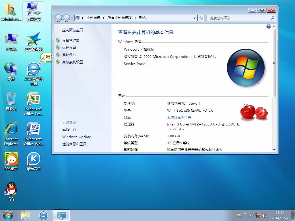The width and height of the screenshot is (295, 221).
Task: Open the Administrator folder desktop icon
Action: (x=11, y=11)
